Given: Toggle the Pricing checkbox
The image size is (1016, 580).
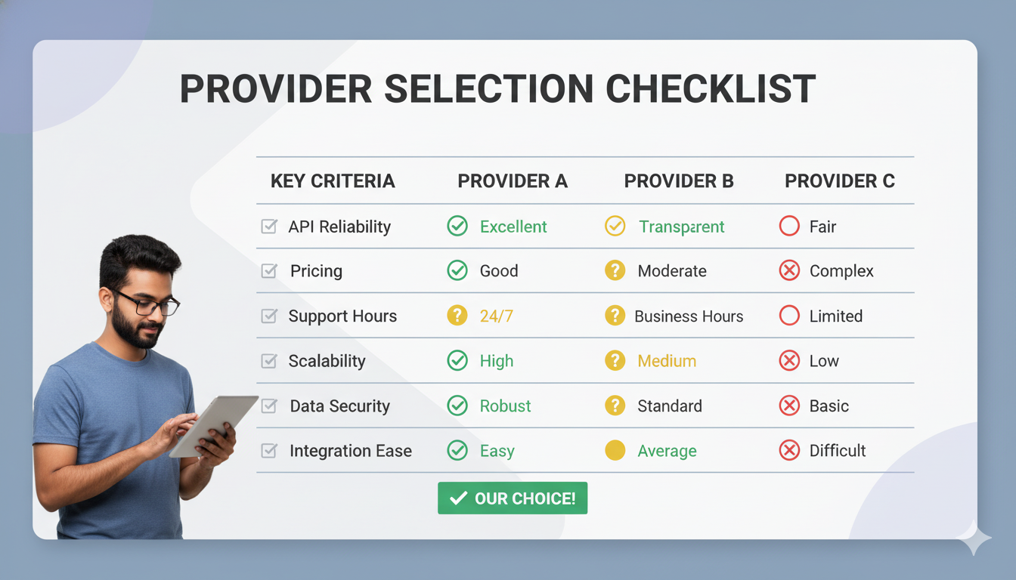Looking at the screenshot, I should pos(269,270).
